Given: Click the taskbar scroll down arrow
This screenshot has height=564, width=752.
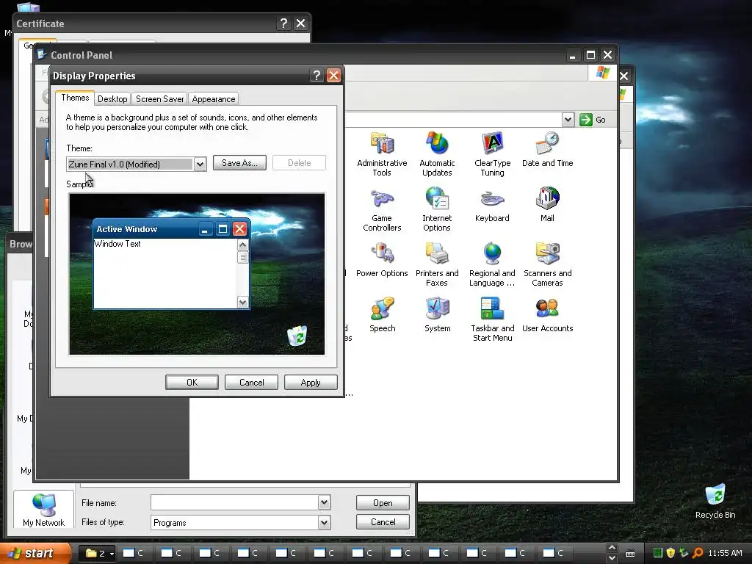Looking at the screenshot, I should 612,558.
